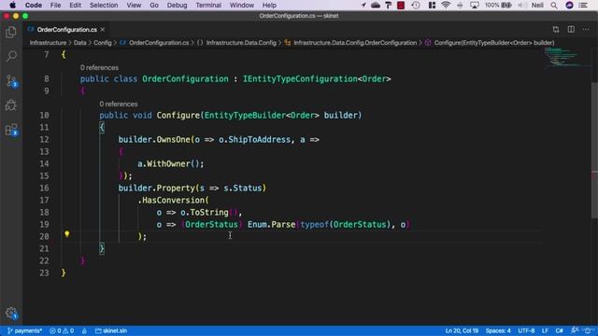Click the Open Changes compare icon
This screenshot has width=598, height=336.
tap(556, 29)
